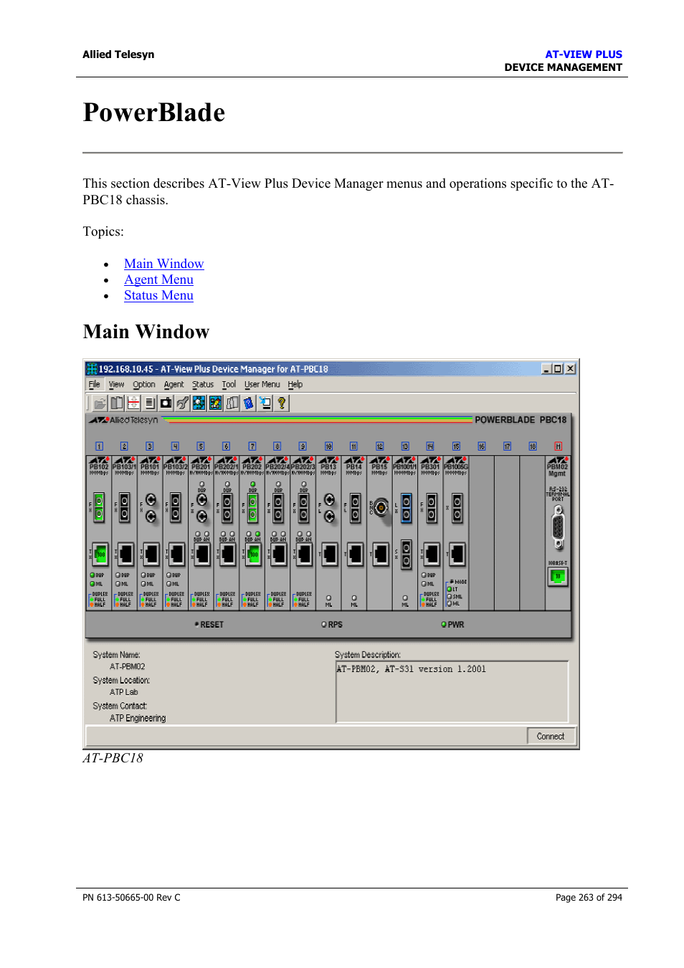Click the first blue grid toolbar icon
The width and height of the screenshot is (684, 968).
click(199, 403)
